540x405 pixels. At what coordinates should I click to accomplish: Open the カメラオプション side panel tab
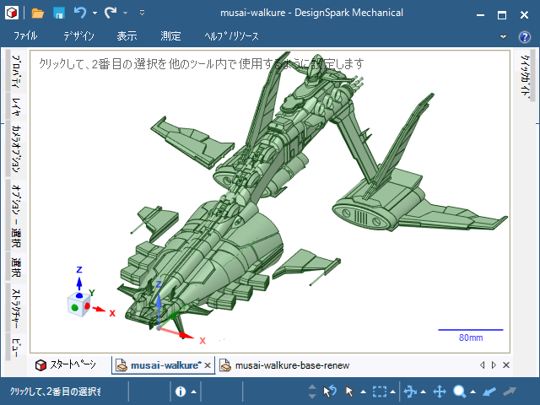15,148
